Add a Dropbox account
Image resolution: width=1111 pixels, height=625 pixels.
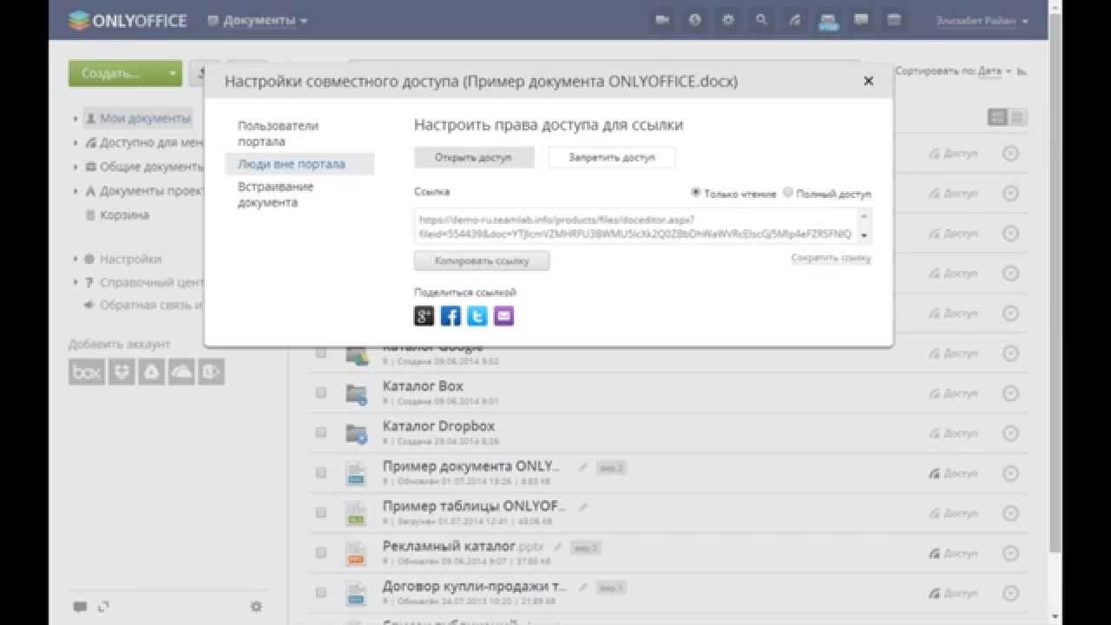point(123,372)
